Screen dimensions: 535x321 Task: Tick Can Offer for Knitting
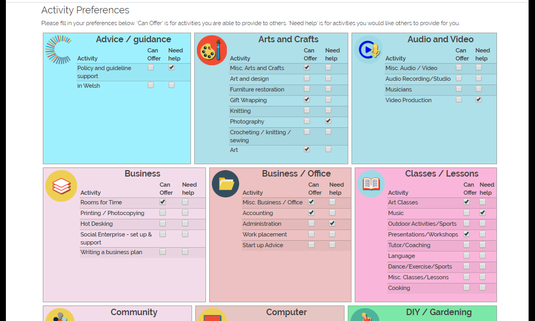click(x=307, y=110)
